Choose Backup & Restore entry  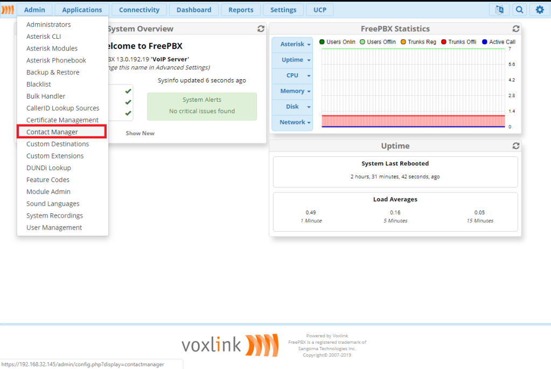tap(62, 72)
